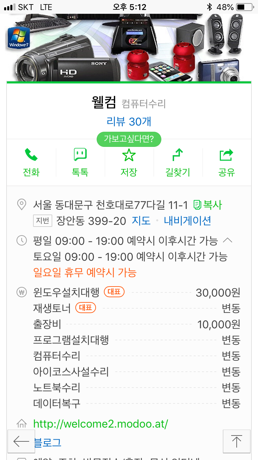Tap the status bar clock
This screenshot has width=258, height=460.
[129, 7]
